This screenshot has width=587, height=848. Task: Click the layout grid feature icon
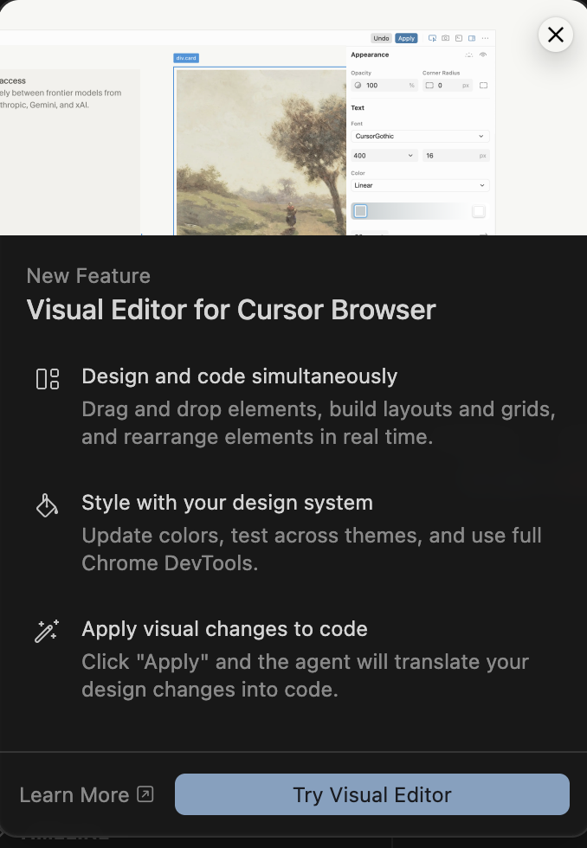tap(48, 379)
